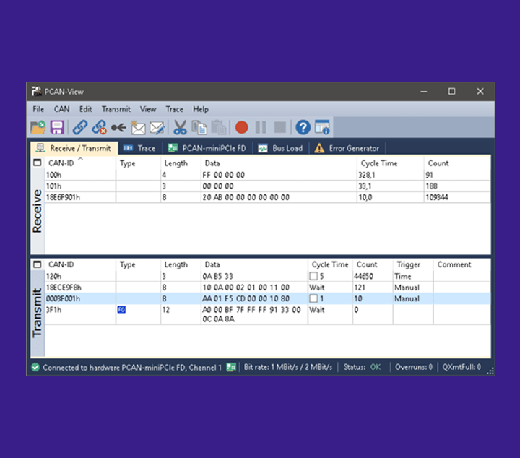Paste with the clipboard icon
Viewport: 520px width, 458px height.
pyautogui.click(x=219, y=127)
